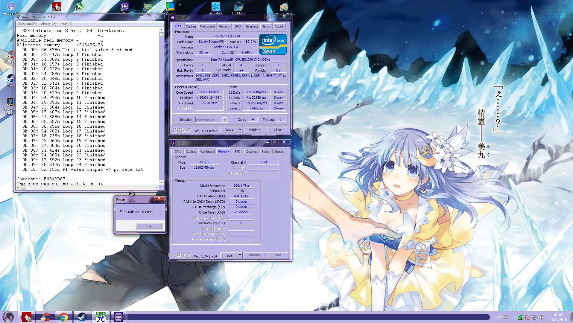573x323 pixels.
Task: Switch to Mainboard tab in top CPU-Z
Action: coord(207,26)
